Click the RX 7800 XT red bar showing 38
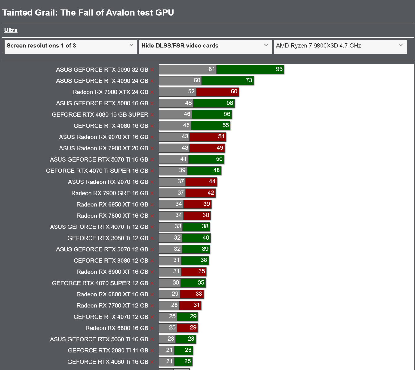 pos(197,215)
